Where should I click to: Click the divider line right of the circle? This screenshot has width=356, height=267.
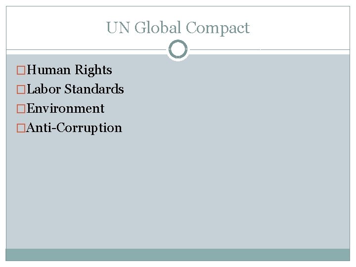click(270, 49)
